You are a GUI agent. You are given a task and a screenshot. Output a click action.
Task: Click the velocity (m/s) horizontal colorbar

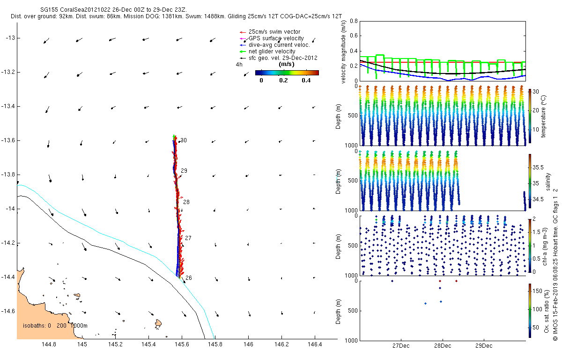coord(287,73)
